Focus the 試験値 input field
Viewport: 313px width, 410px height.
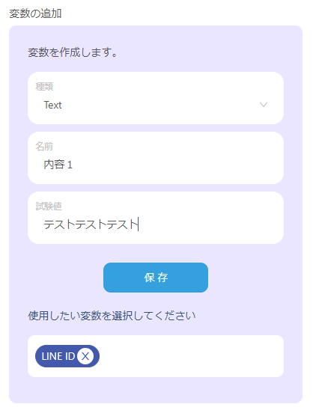tap(156, 218)
